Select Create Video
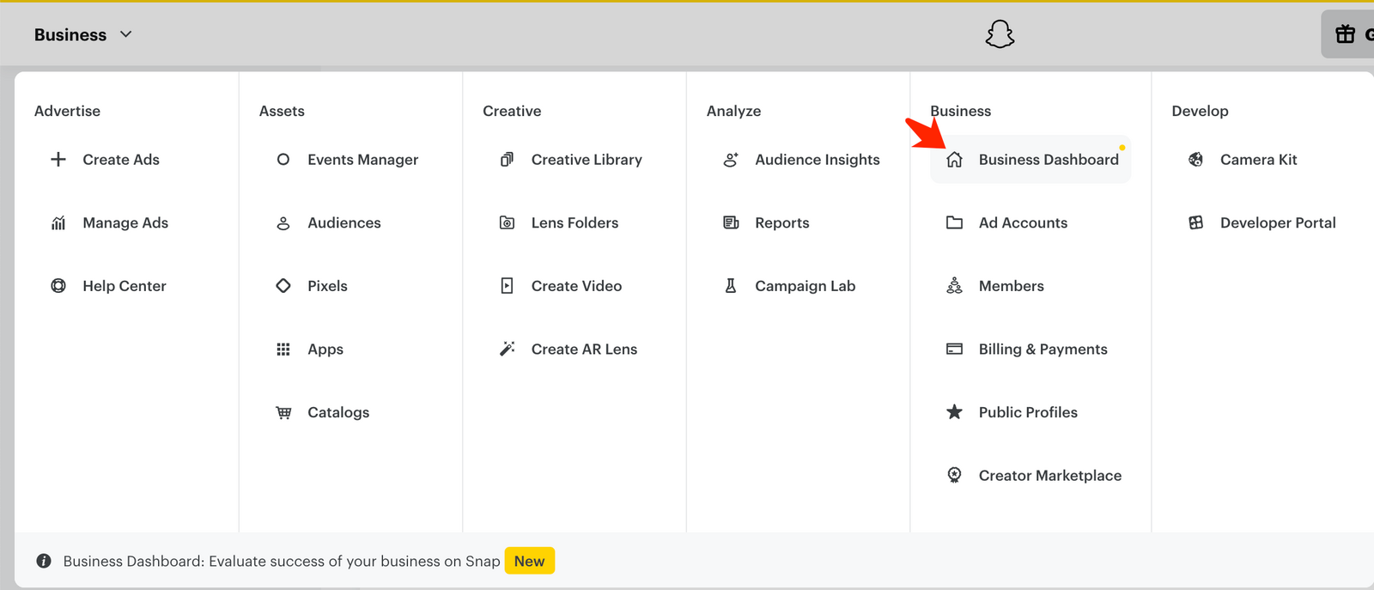This screenshot has width=1374, height=590. (x=576, y=286)
